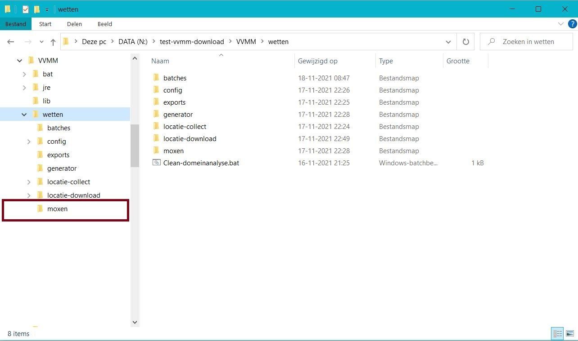
Task: Select locatie-collect in the navigation tree
Action: (68, 182)
